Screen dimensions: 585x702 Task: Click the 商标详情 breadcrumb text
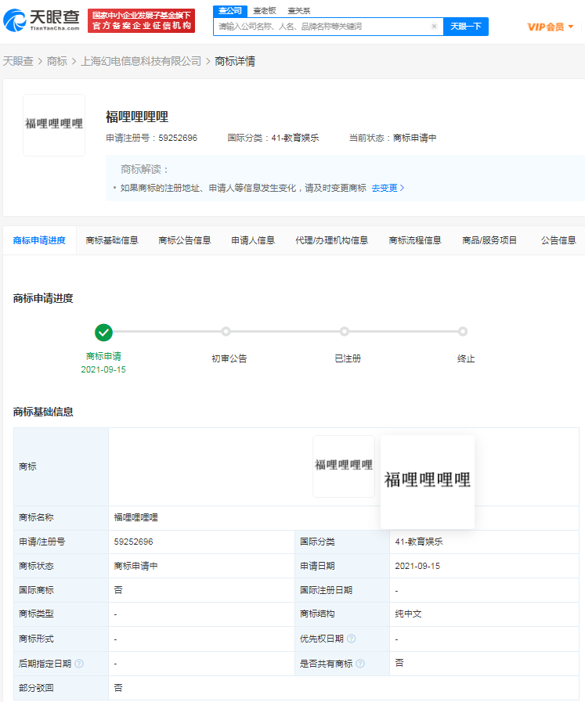235,61
